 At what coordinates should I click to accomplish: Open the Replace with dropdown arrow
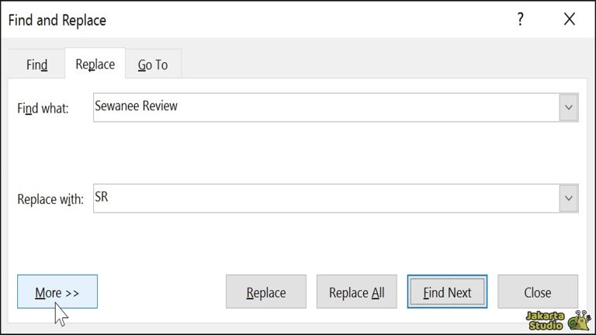pos(569,199)
